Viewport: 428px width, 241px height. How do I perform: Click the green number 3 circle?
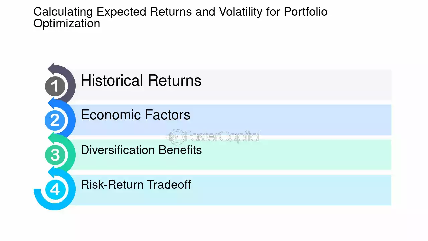tap(55, 155)
